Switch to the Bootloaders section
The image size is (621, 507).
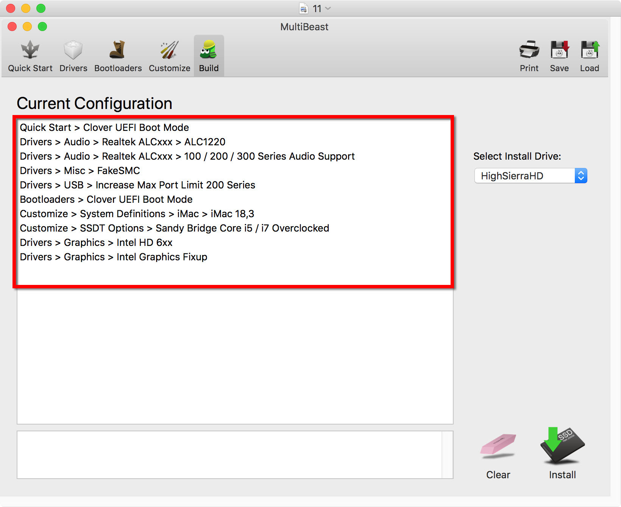[x=118, y=56]
